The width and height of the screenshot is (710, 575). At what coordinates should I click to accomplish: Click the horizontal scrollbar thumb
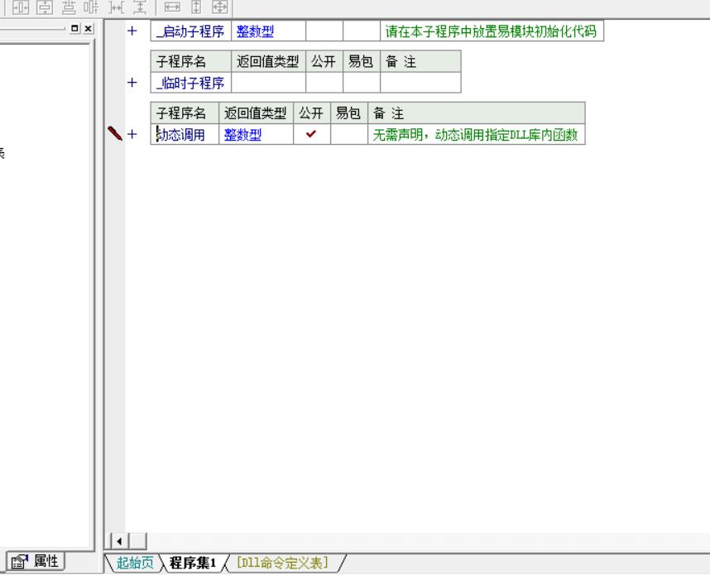click(137, 541)
